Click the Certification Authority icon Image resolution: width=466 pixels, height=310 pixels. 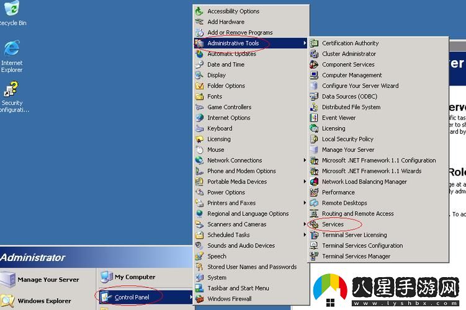314,43
